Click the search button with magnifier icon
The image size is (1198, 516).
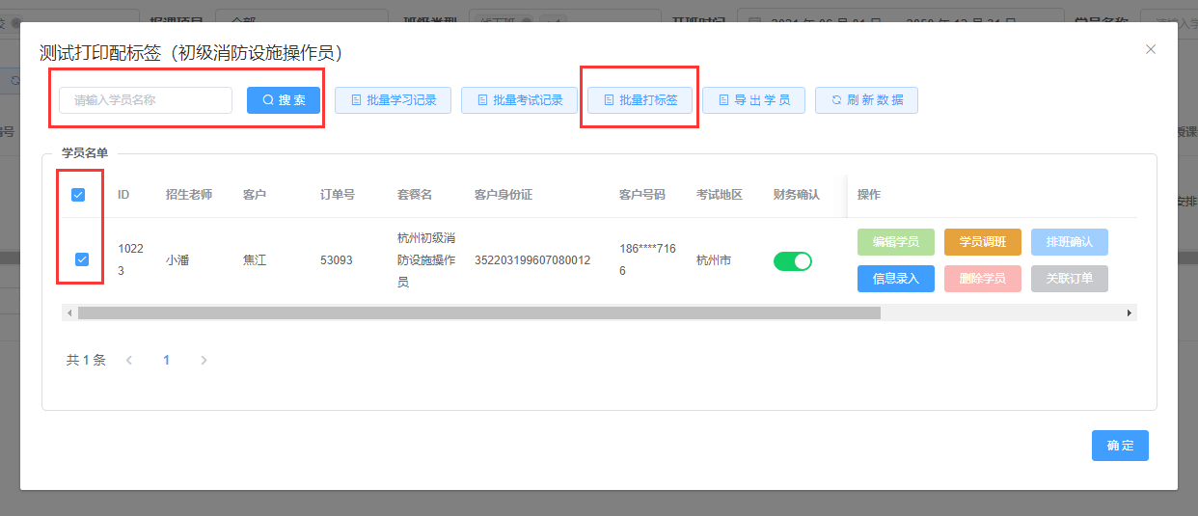(x=284, y=100)
